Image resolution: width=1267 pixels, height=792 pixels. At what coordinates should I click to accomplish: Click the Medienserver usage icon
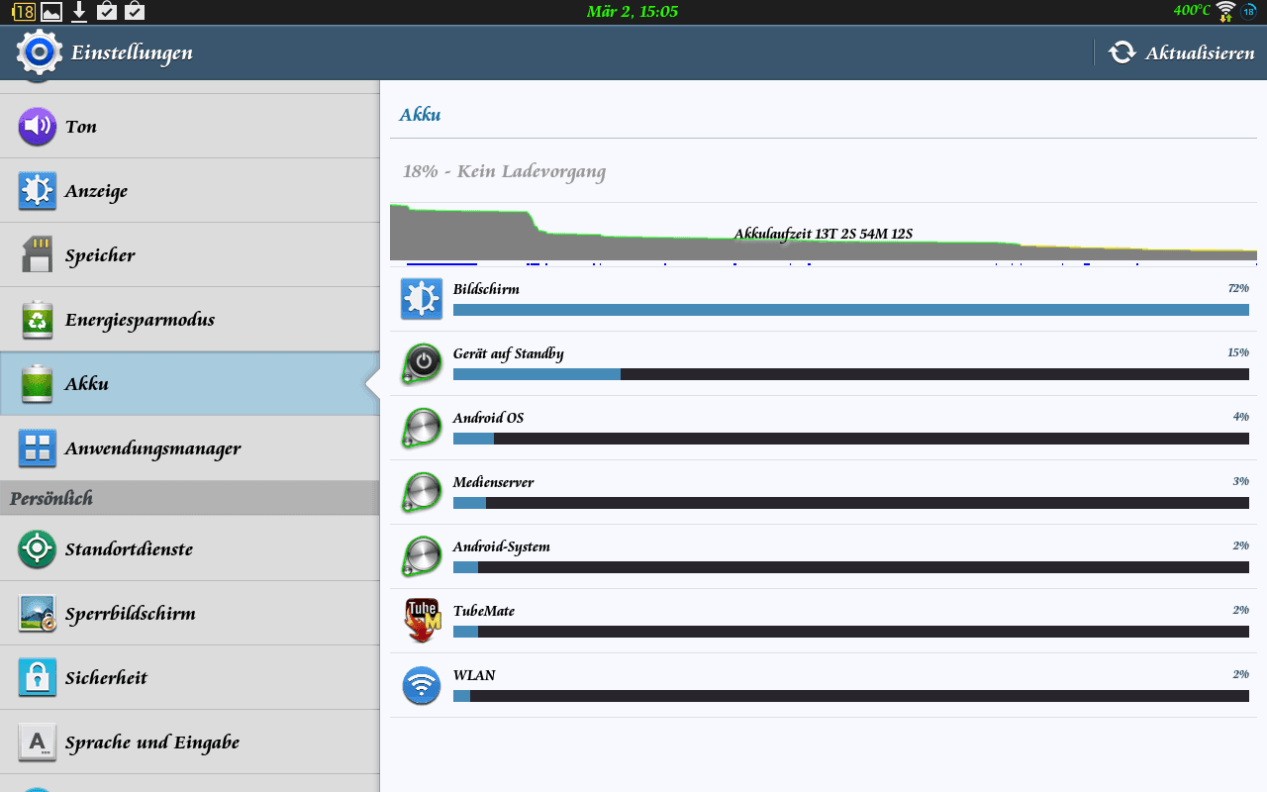pos(421,491)
